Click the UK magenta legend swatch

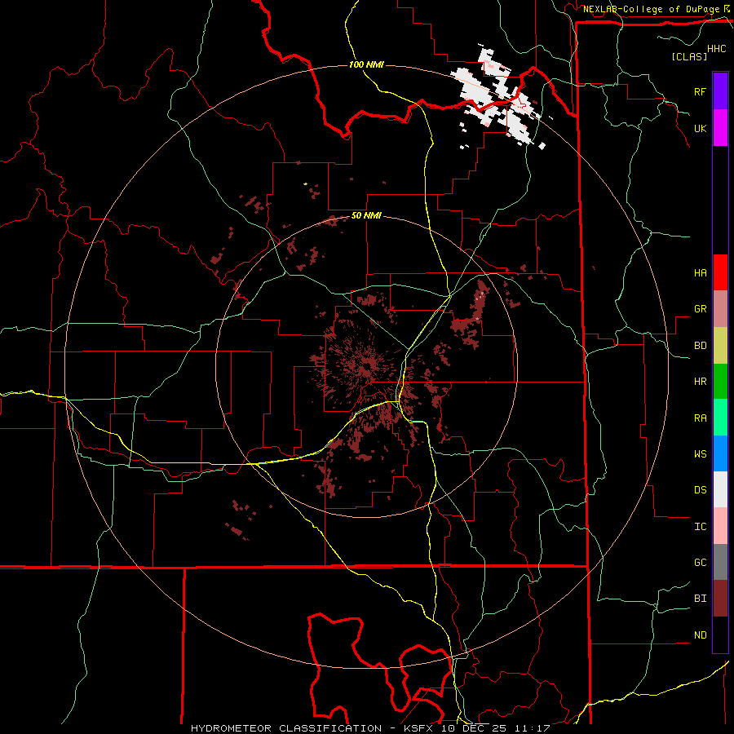point(720,128)
